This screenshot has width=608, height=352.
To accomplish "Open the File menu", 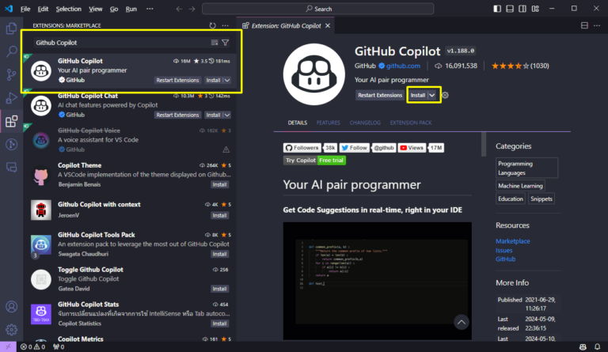I will coord(25,9).
